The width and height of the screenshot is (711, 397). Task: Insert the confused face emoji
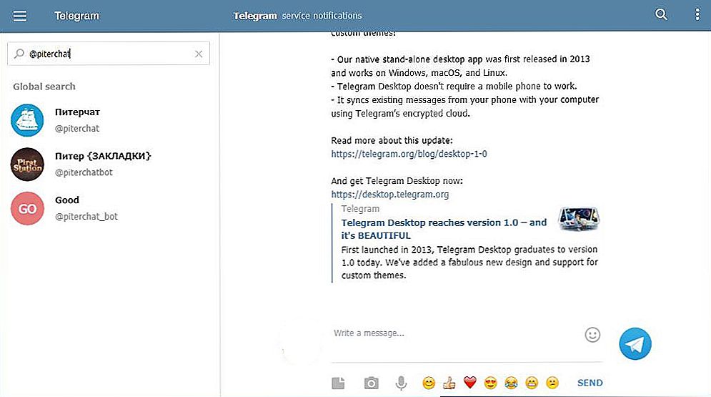click(x=552, y=383)
